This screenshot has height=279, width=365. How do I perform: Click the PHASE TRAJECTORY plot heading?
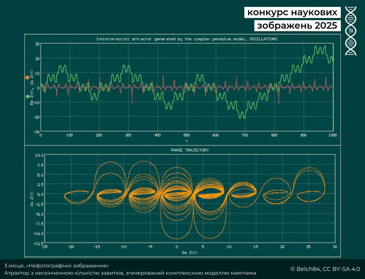coord(190,150)
